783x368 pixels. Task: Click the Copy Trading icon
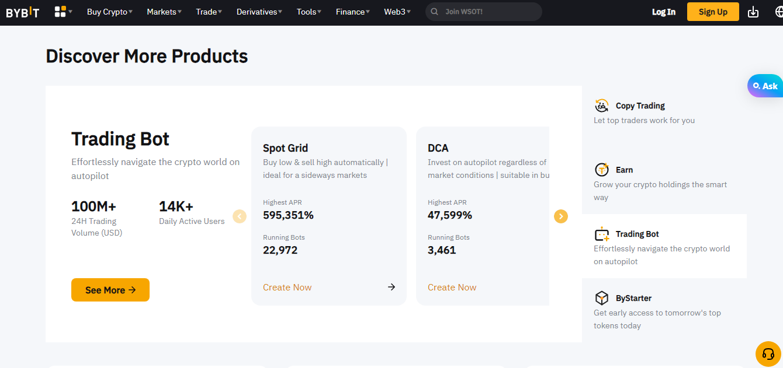click(602, 106)
